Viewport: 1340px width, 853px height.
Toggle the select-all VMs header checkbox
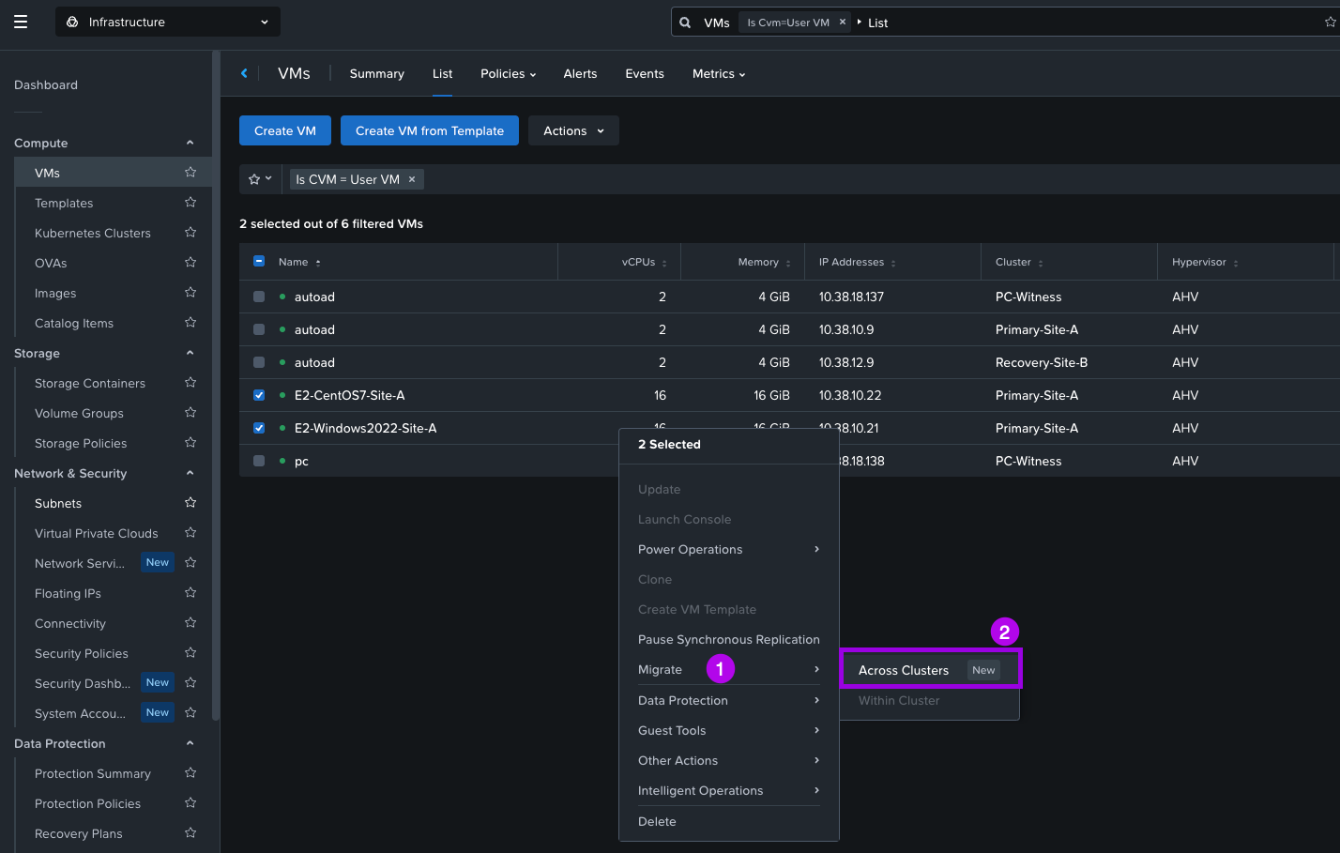[x=259, y=262]
